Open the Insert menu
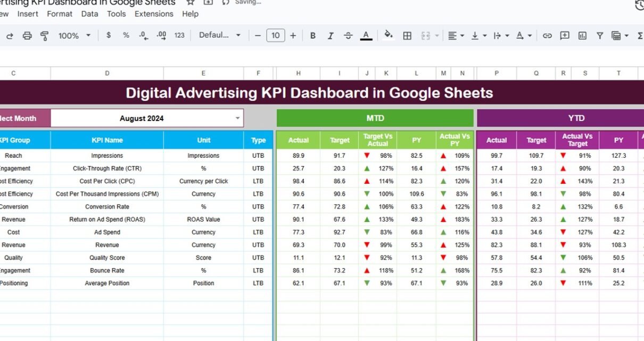Screen dimensions: 644x341 click(x=28, y=14)
